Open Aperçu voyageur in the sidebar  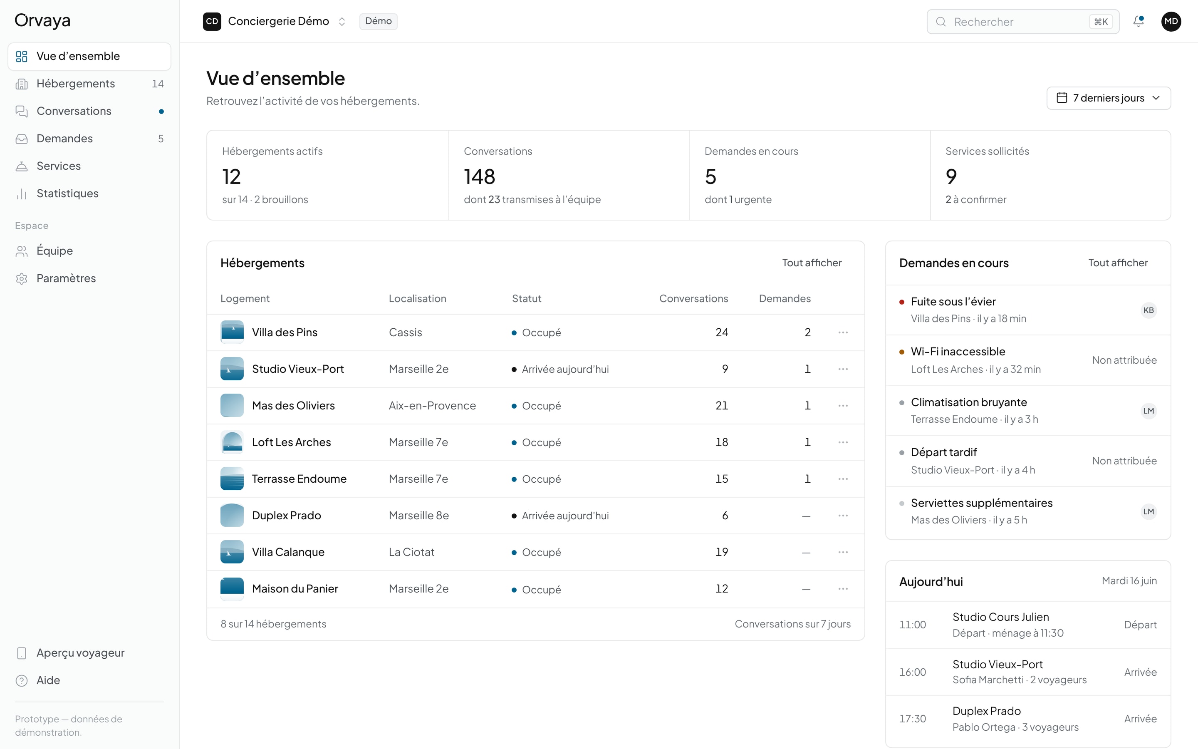tap(89, 653)
